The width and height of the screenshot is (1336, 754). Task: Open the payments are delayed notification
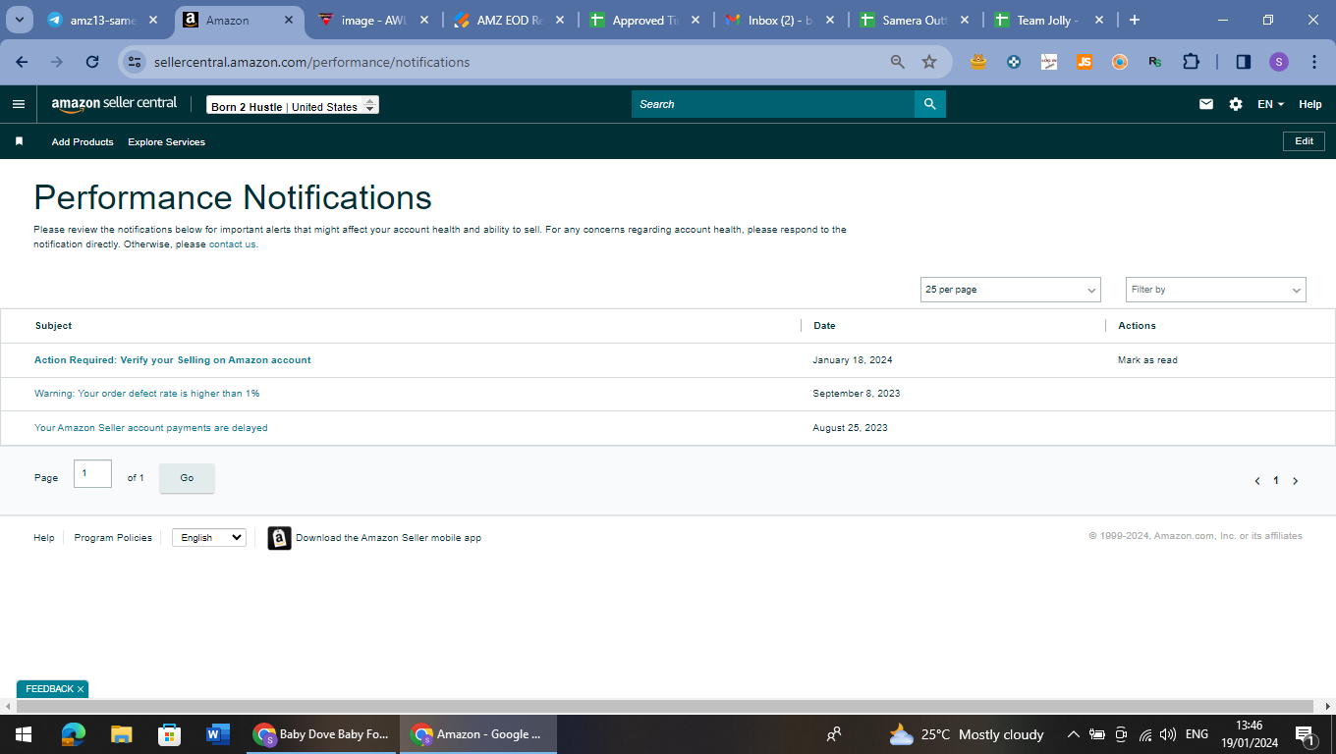pos(151,428)
